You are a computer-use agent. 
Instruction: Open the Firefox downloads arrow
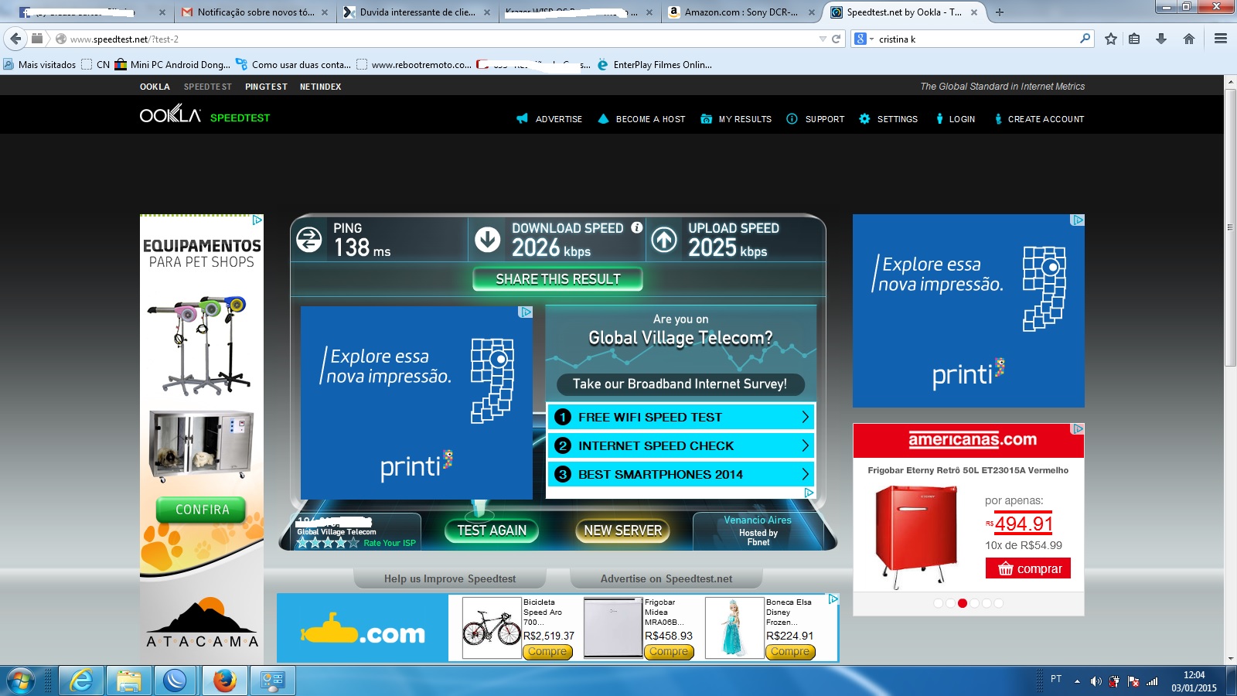(1160, 39)
